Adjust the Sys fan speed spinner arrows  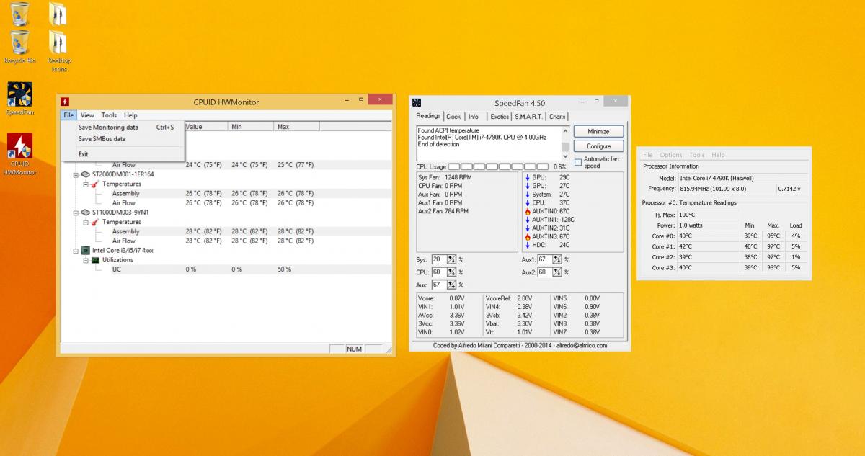click(x=452, y=259)
